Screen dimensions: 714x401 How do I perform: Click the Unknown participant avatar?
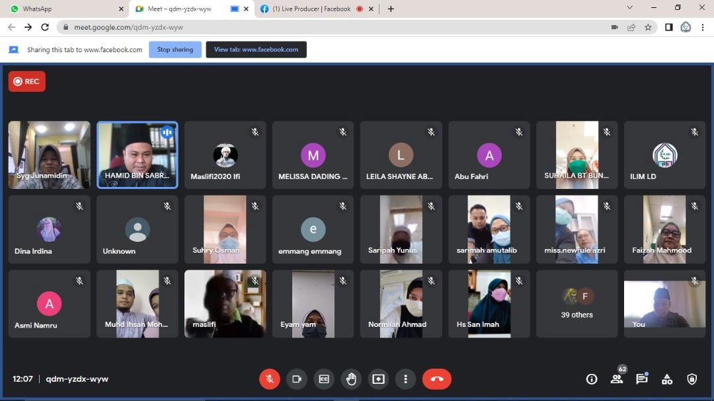pyautogui.click(x=137, y=229)
